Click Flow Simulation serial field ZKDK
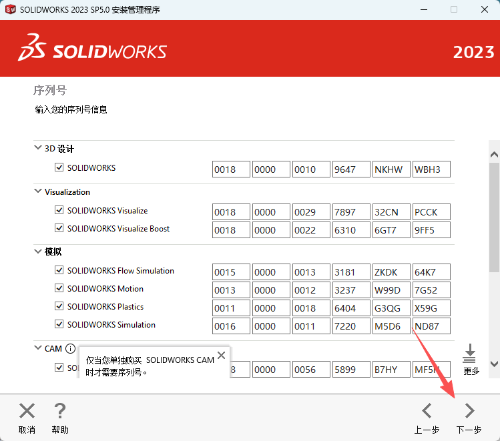Screen dimensions: 500x441 tap(391, 272)
